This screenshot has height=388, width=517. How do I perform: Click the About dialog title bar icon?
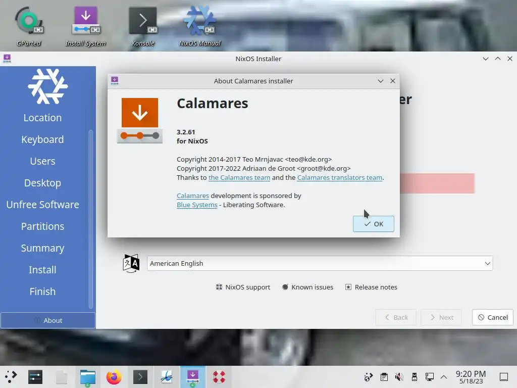115,81
